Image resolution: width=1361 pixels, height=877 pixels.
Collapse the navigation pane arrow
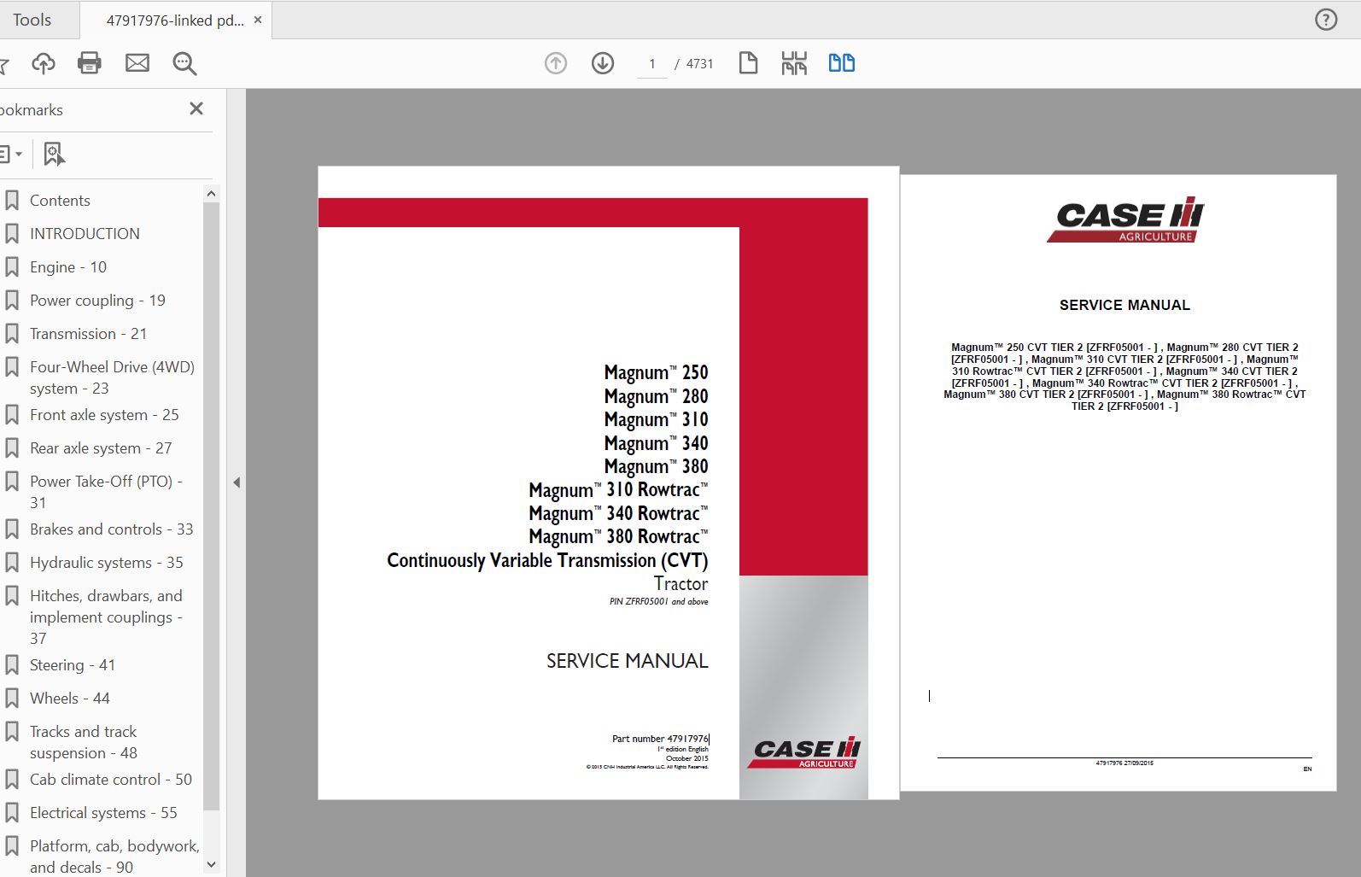point(237,482)
